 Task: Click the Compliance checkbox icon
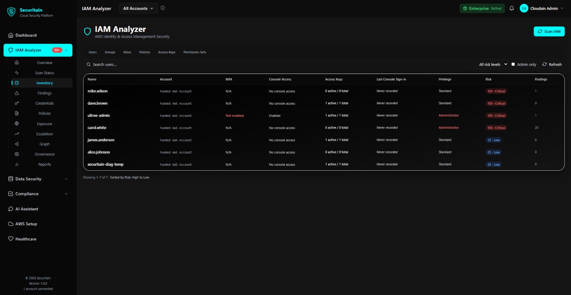[11, 194]
